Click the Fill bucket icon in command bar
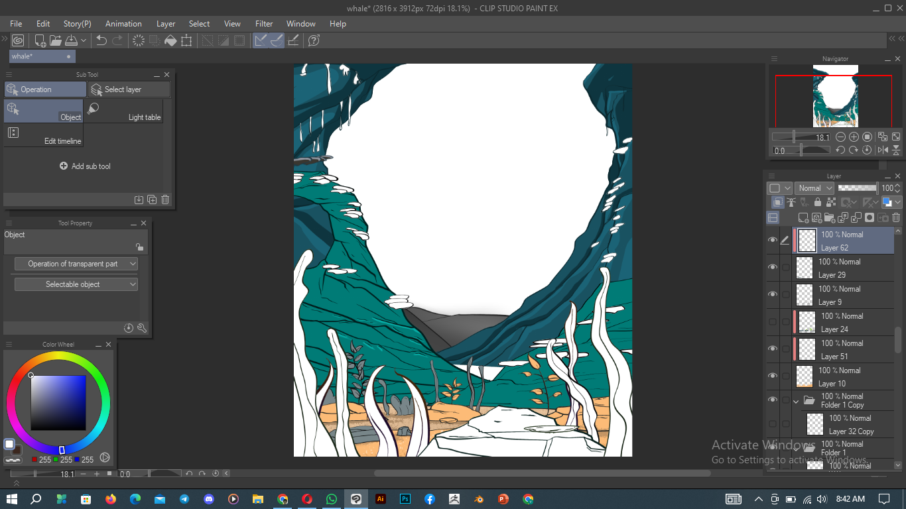This screenshot has height=509, width=906. pos(170,40)
